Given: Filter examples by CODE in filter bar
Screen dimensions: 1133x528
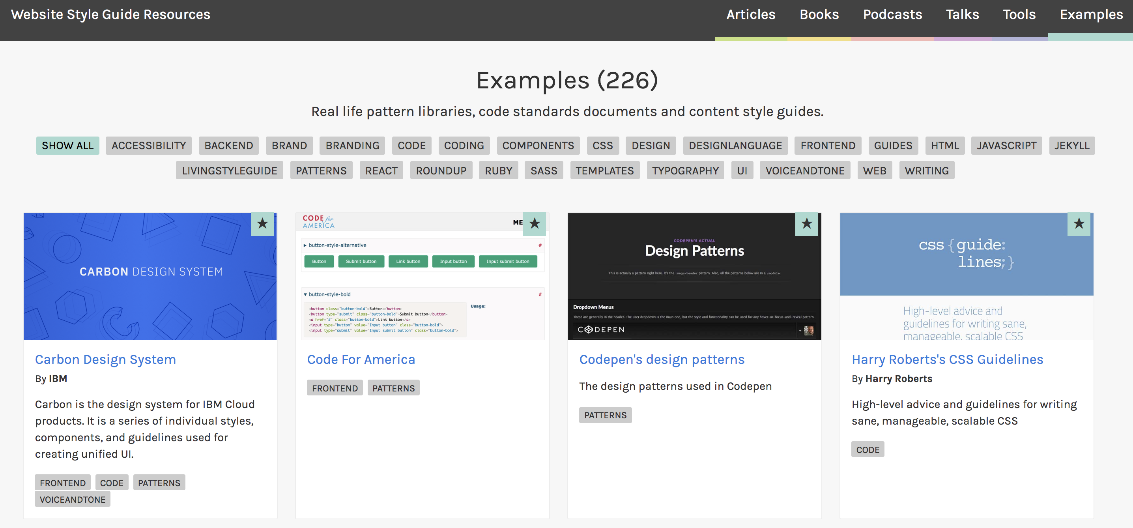Looking at the screenshot, I should [412, 146].
